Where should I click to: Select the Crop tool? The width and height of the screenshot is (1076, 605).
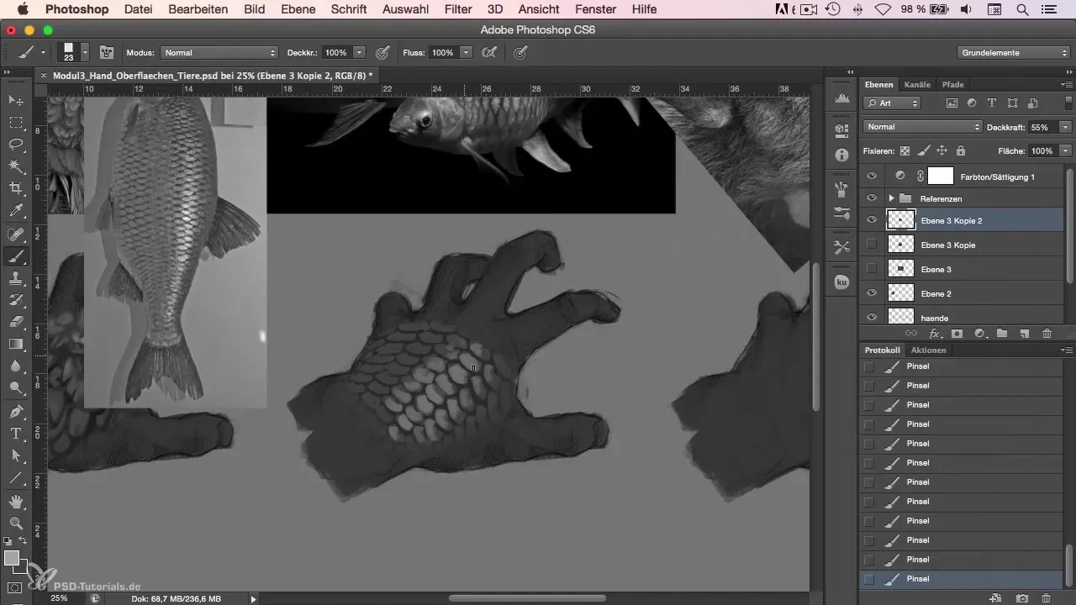click(16, 188)
